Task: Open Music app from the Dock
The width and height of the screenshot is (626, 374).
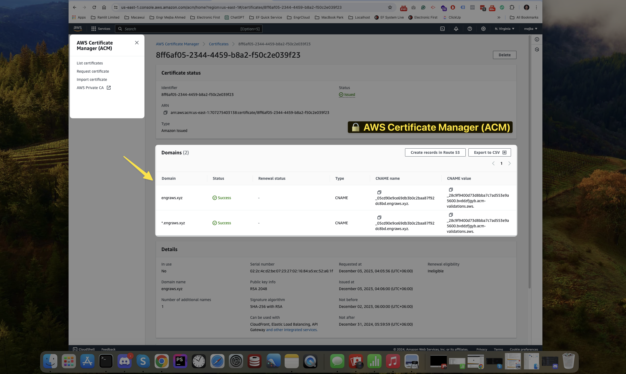Action: (393, 361)
